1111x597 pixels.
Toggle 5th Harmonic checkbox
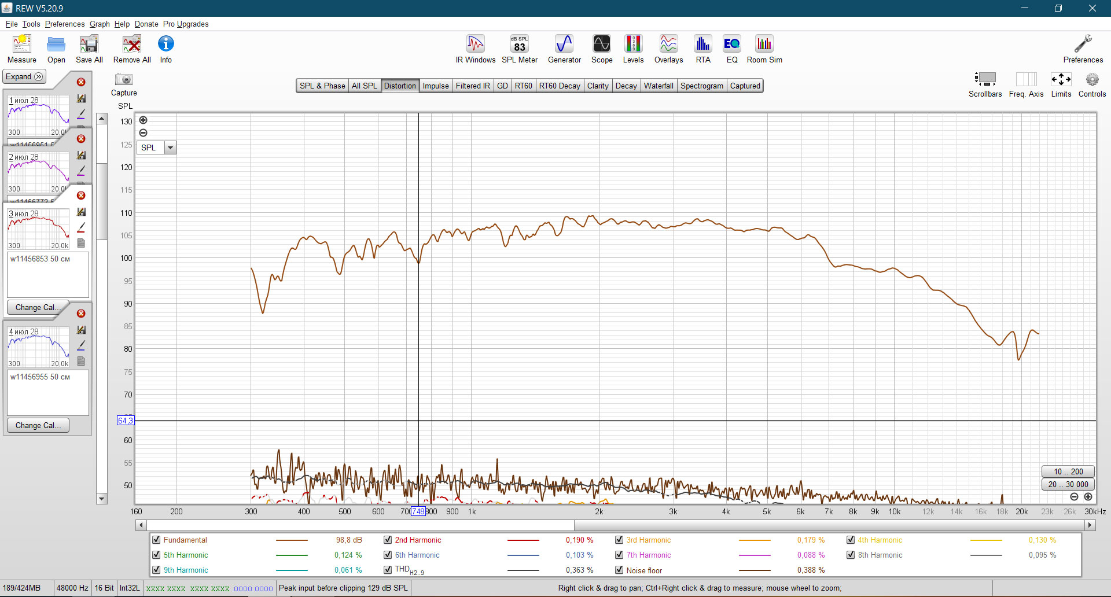coord(156,555)
